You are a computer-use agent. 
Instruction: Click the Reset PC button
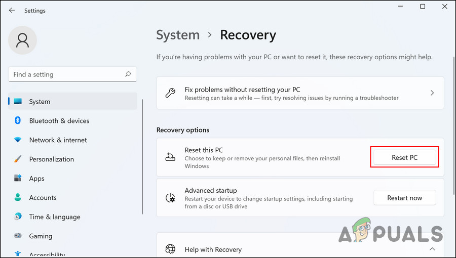tap(404, 157)
